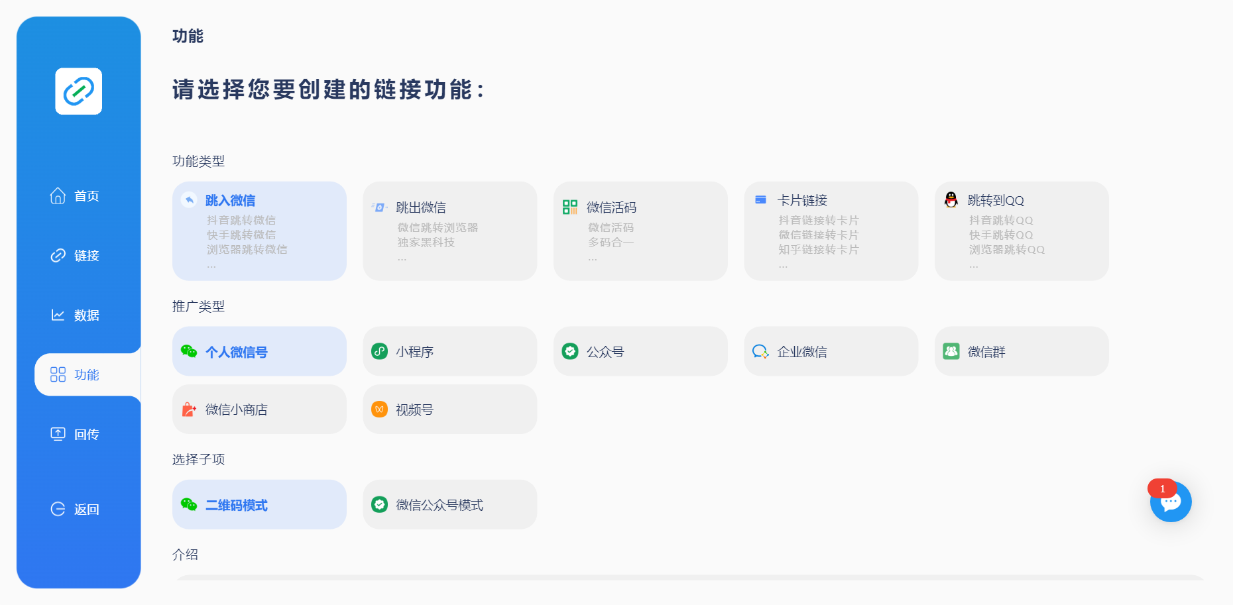This screenshot has height=605, width=1233.
Task: Click 知乎链接转卡片 description text
Action: 819,249
